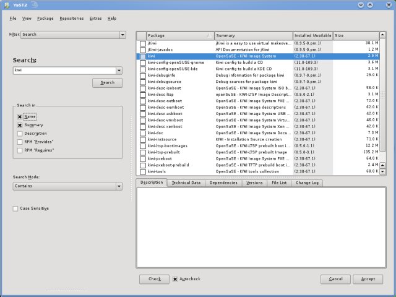396x297 pixels.
Task: Click the status icon for kiwi-doc package
Action: [142, 133]
